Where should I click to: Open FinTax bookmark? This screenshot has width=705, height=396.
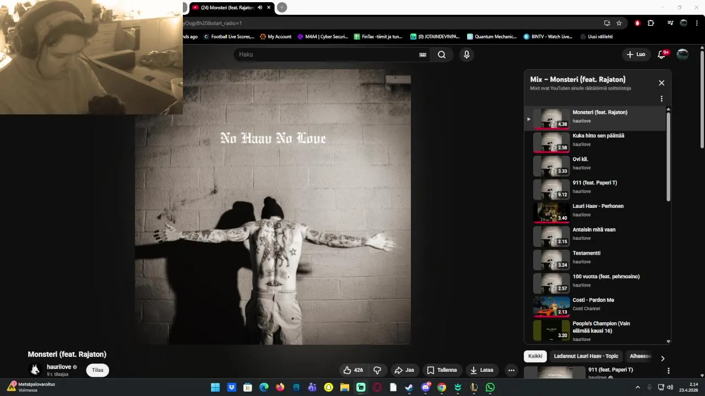[378, 37]
